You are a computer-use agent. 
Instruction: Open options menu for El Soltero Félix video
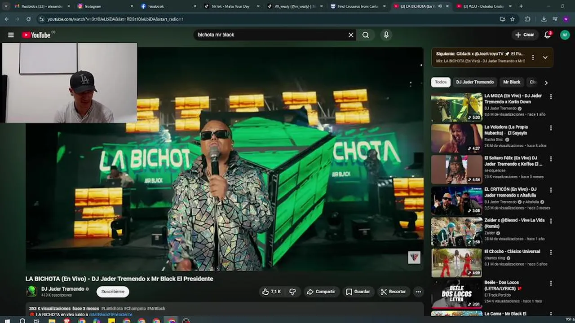551,159
